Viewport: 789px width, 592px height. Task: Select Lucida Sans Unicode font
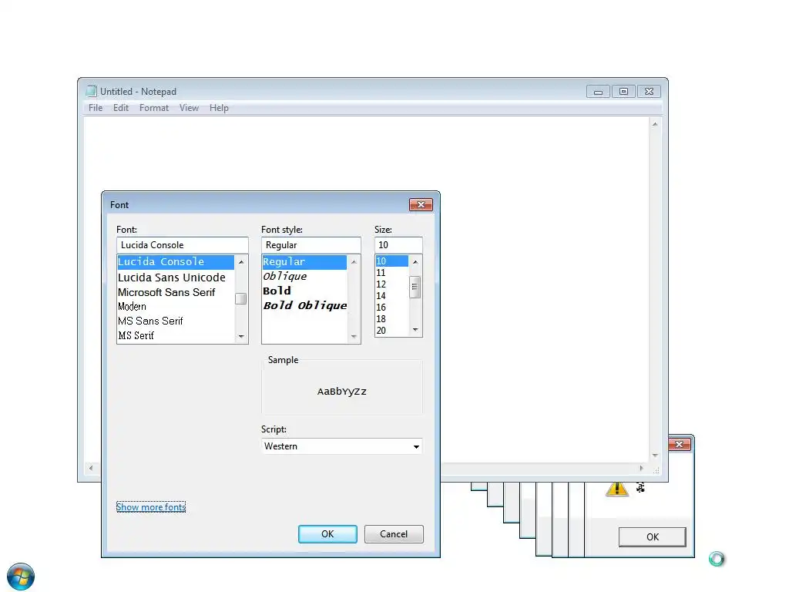[176, 277]
